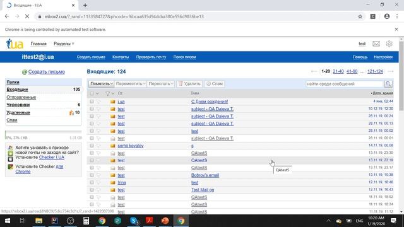Click the magnifier search button for messages
404x227 pixels.
point(388,84)
